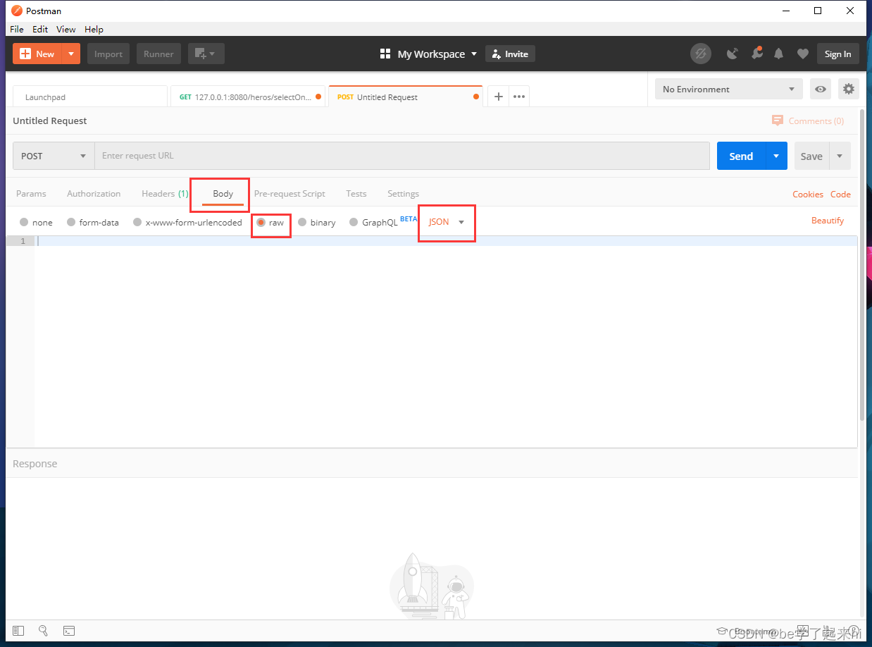Switch to the Params tab
Screen dimensions: 872x647
(x=31, y=194)
